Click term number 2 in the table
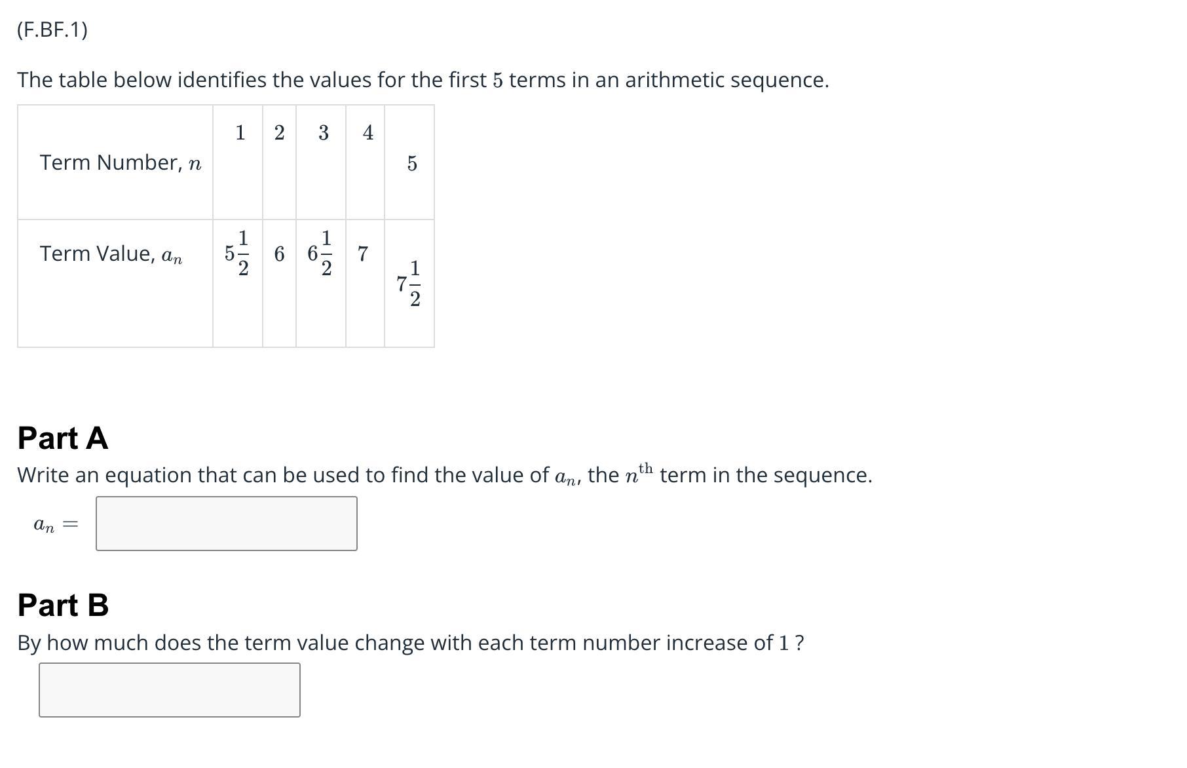 [x=279, y=133]
